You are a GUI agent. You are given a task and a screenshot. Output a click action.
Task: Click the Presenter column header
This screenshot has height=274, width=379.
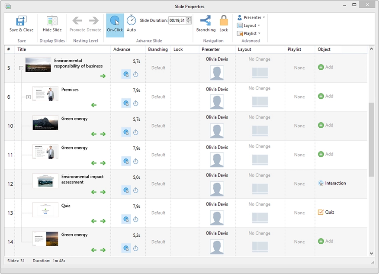[211, 49]
